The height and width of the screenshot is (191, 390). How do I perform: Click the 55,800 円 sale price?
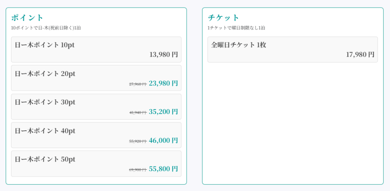163,169
